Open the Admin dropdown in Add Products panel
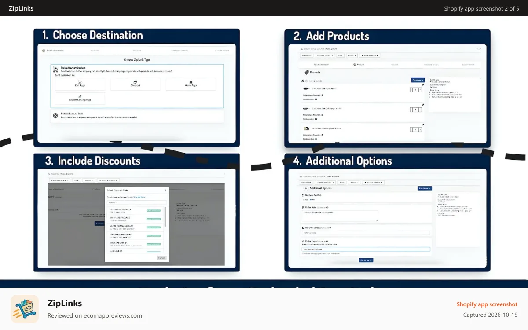 (352, 55)
